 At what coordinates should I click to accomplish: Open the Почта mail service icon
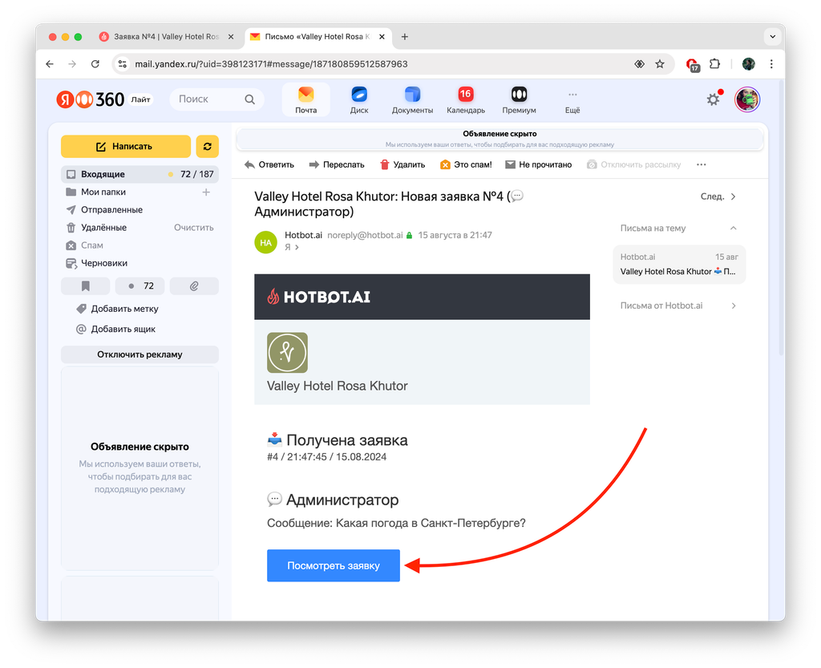point(305,100)
